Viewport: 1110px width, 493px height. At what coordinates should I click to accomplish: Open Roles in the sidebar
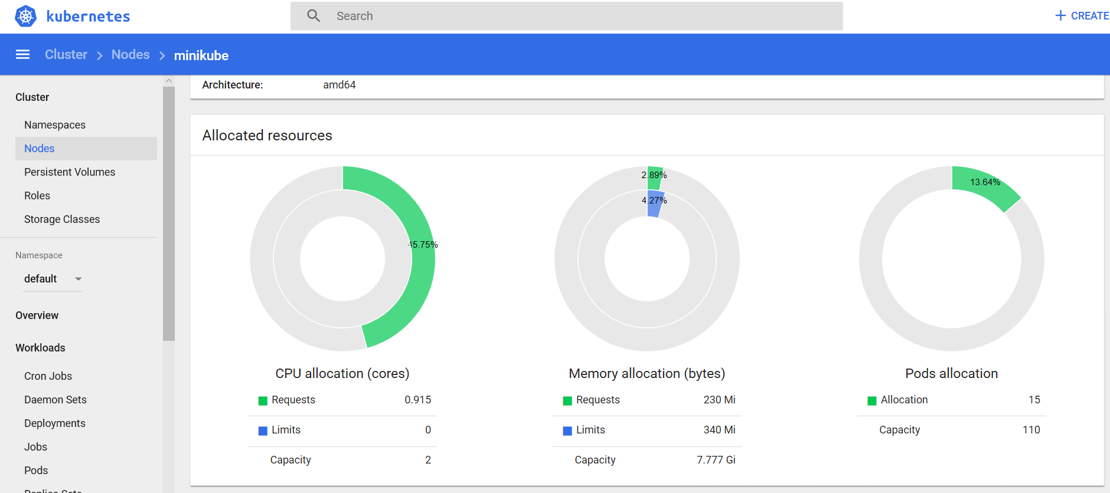37,196
